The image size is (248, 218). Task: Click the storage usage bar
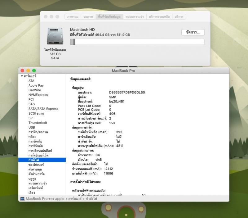137,42
